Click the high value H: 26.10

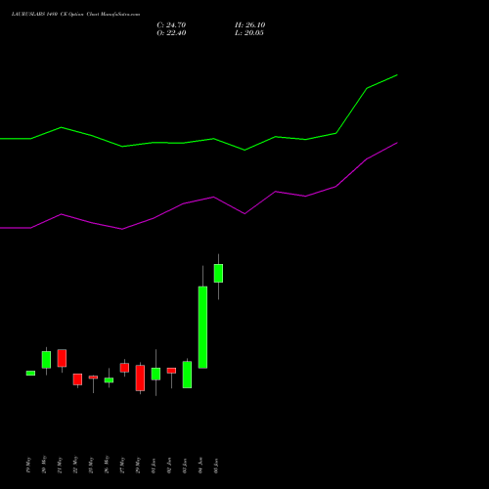coord(249,25)
